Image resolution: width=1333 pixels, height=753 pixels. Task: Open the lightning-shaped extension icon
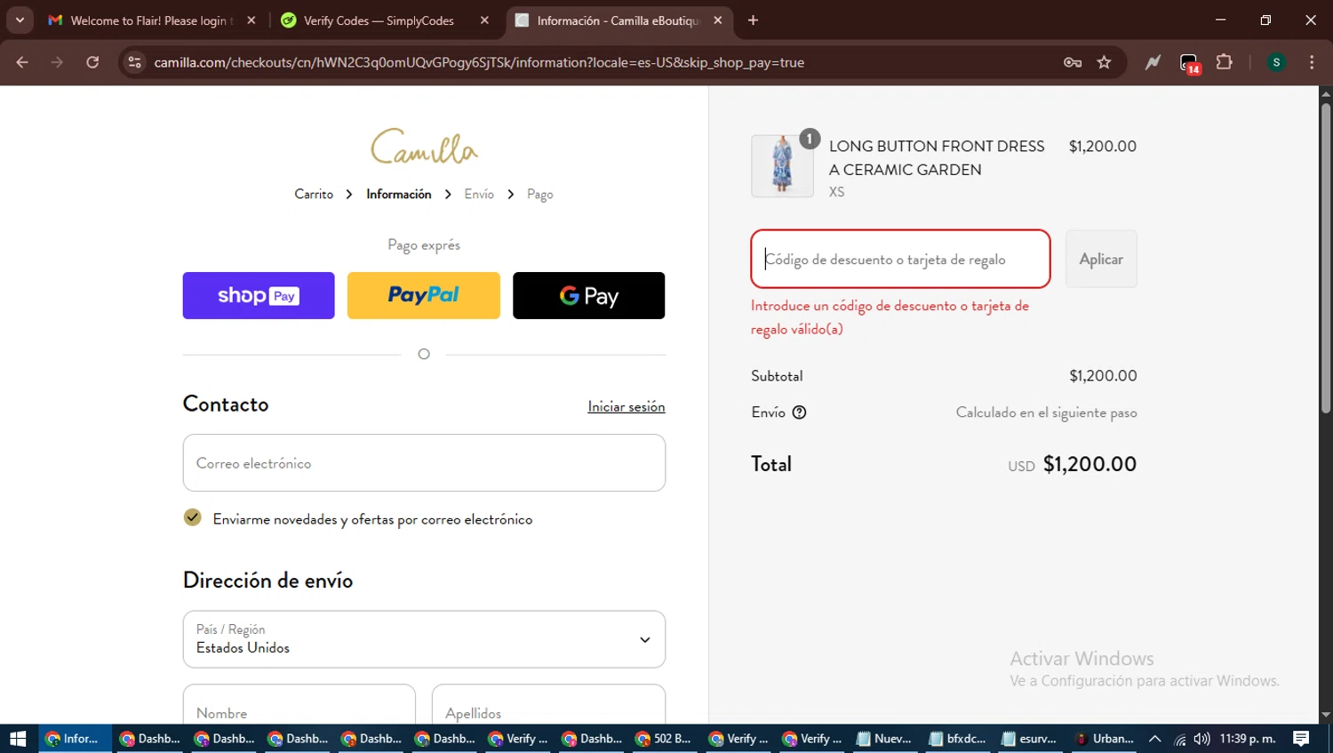coord(1153,62)
